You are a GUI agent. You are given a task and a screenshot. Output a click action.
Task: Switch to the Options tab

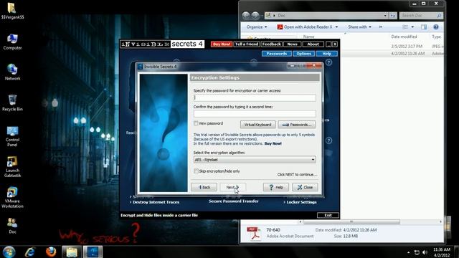pos(303,54)
